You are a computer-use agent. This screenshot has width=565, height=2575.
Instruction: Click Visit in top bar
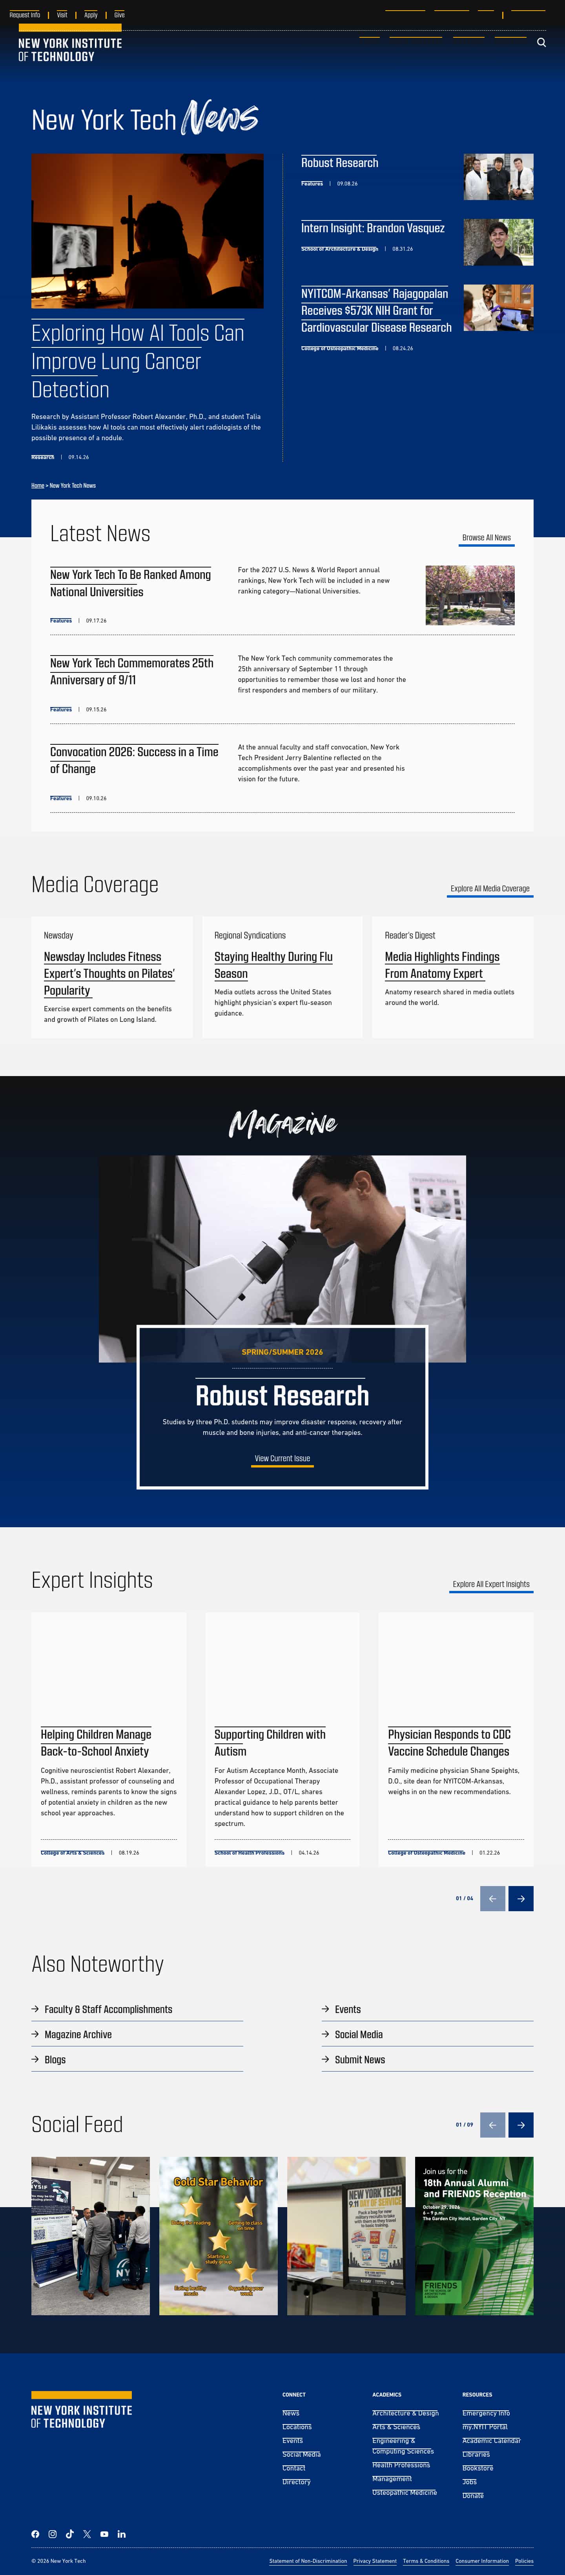pos(62,15)
